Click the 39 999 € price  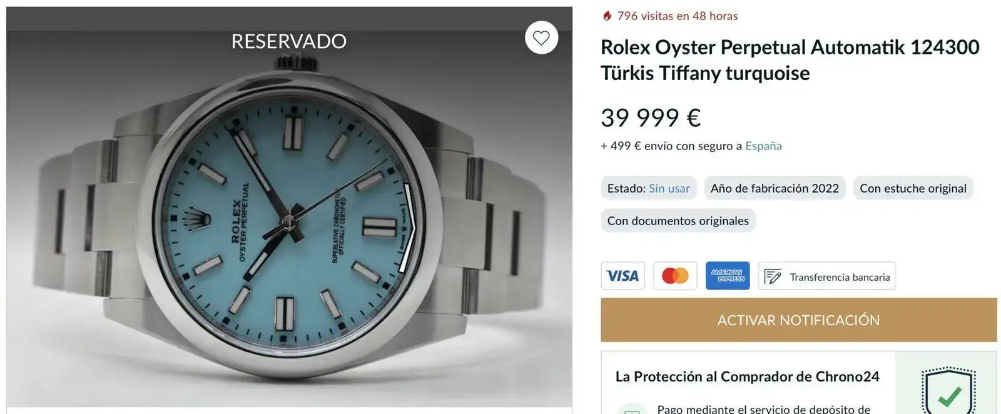point(651,118)
